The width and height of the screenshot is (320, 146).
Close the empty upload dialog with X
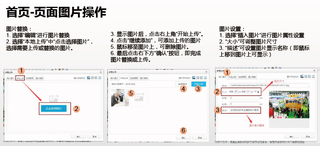pos(101,72)
